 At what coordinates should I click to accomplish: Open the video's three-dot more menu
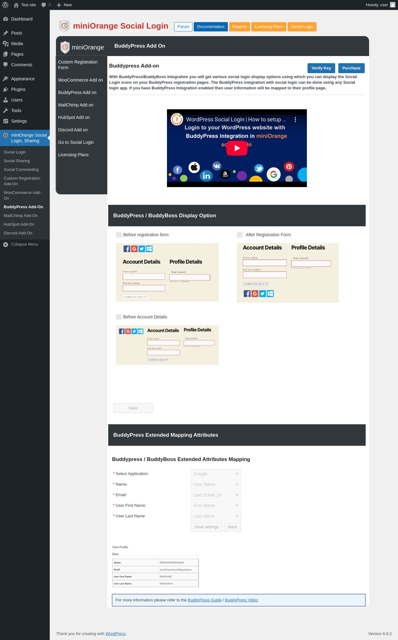[x=295, y=120]
